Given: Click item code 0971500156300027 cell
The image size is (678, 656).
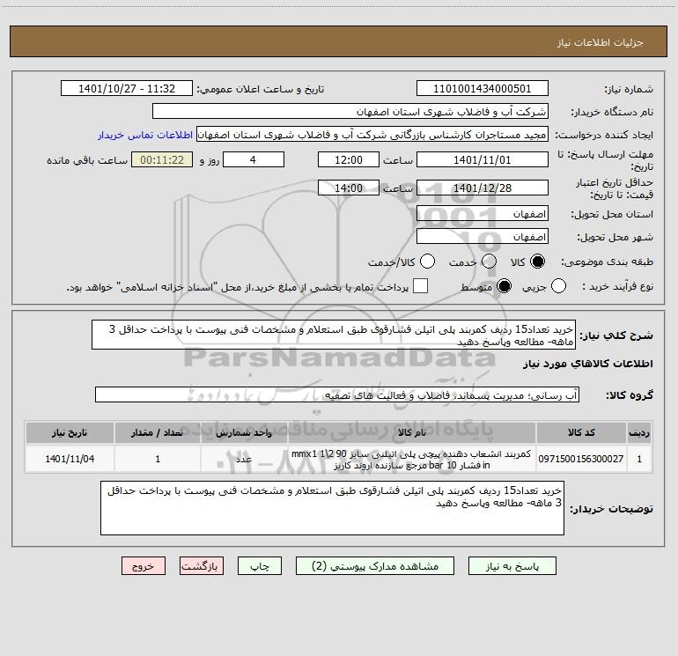Looking at the screenshot, I should 581,459.
